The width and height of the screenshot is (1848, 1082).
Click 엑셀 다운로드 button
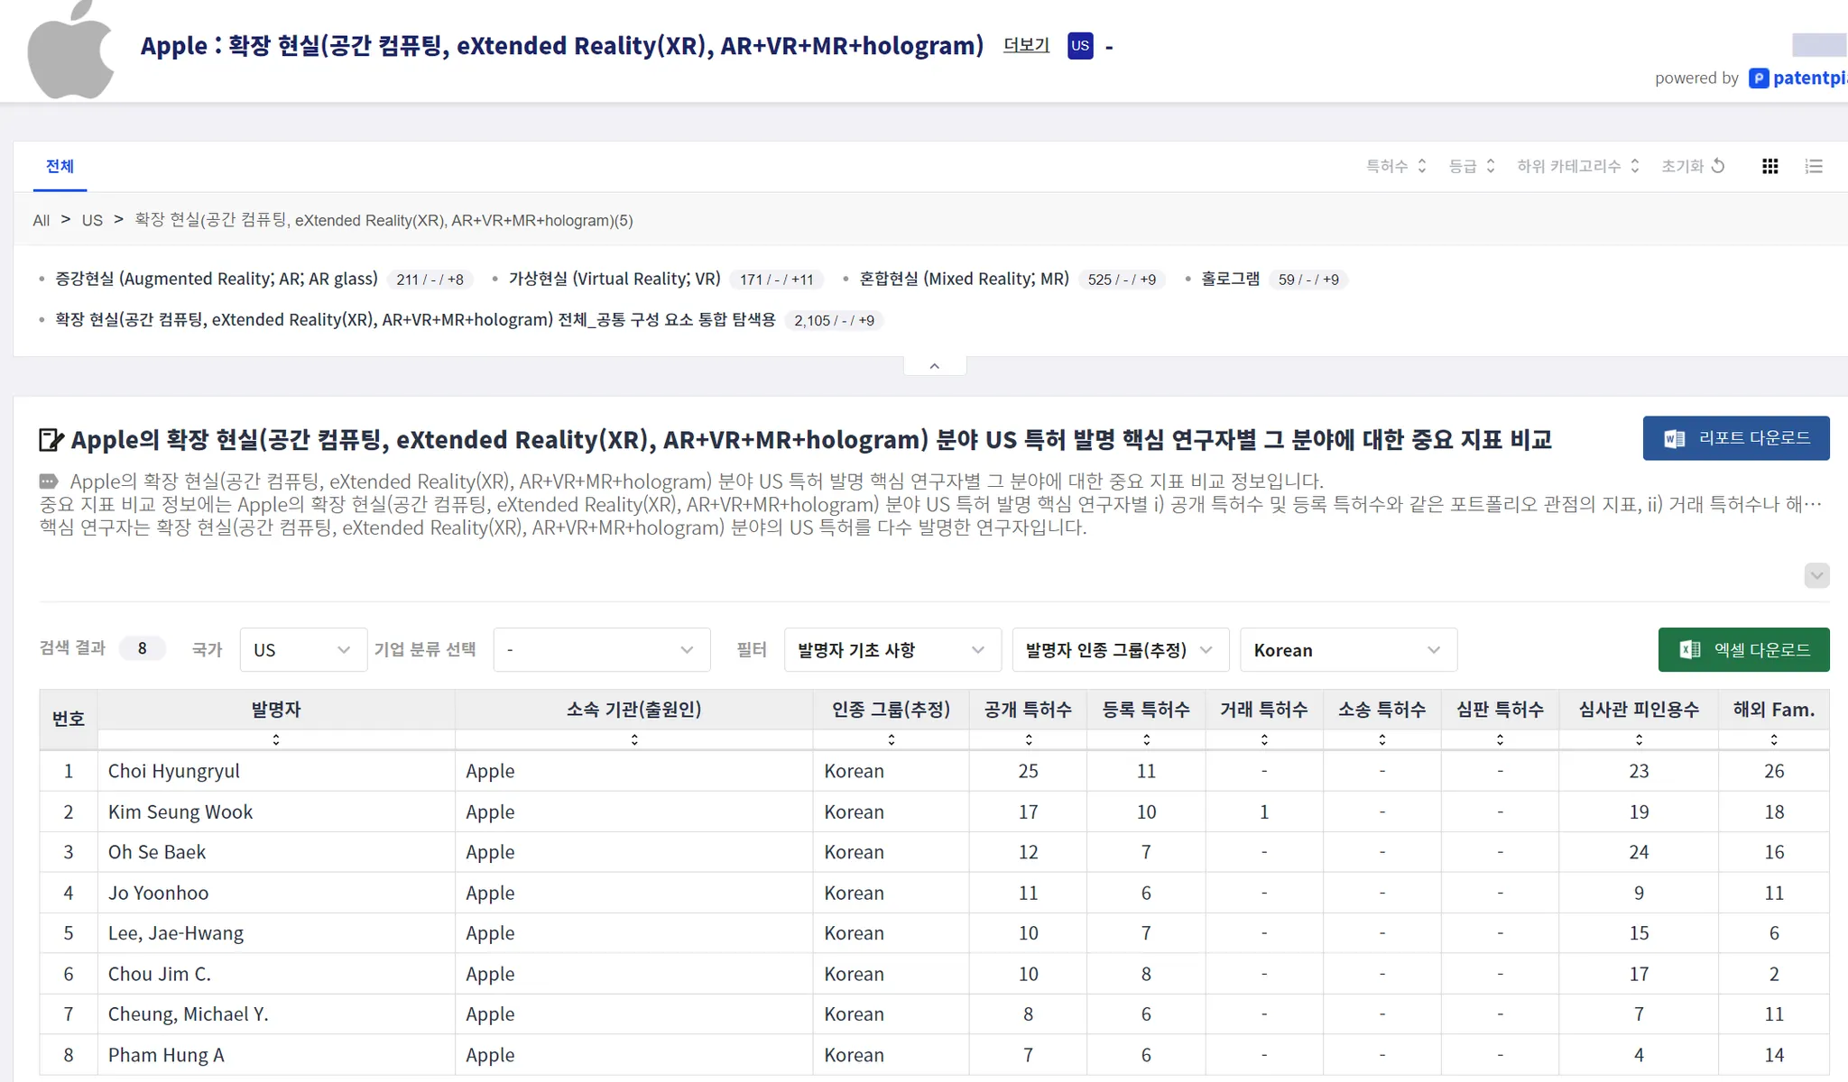click(x=1742, y=650)
